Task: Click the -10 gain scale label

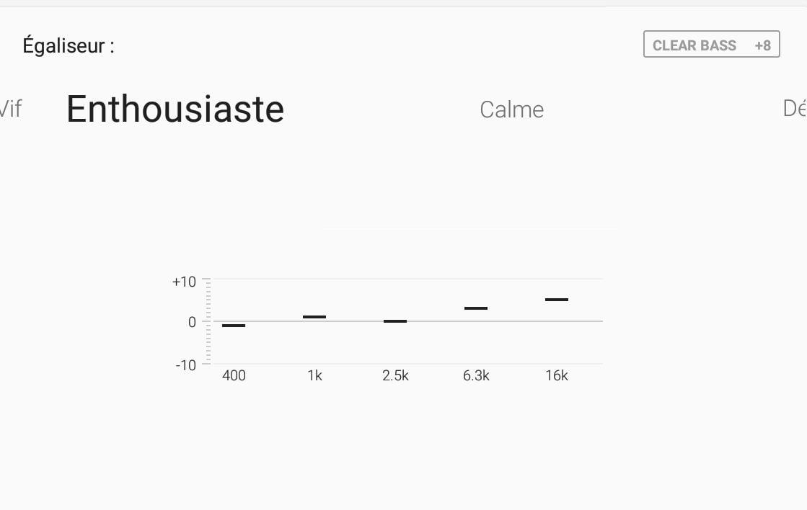Action: (186, 365)
